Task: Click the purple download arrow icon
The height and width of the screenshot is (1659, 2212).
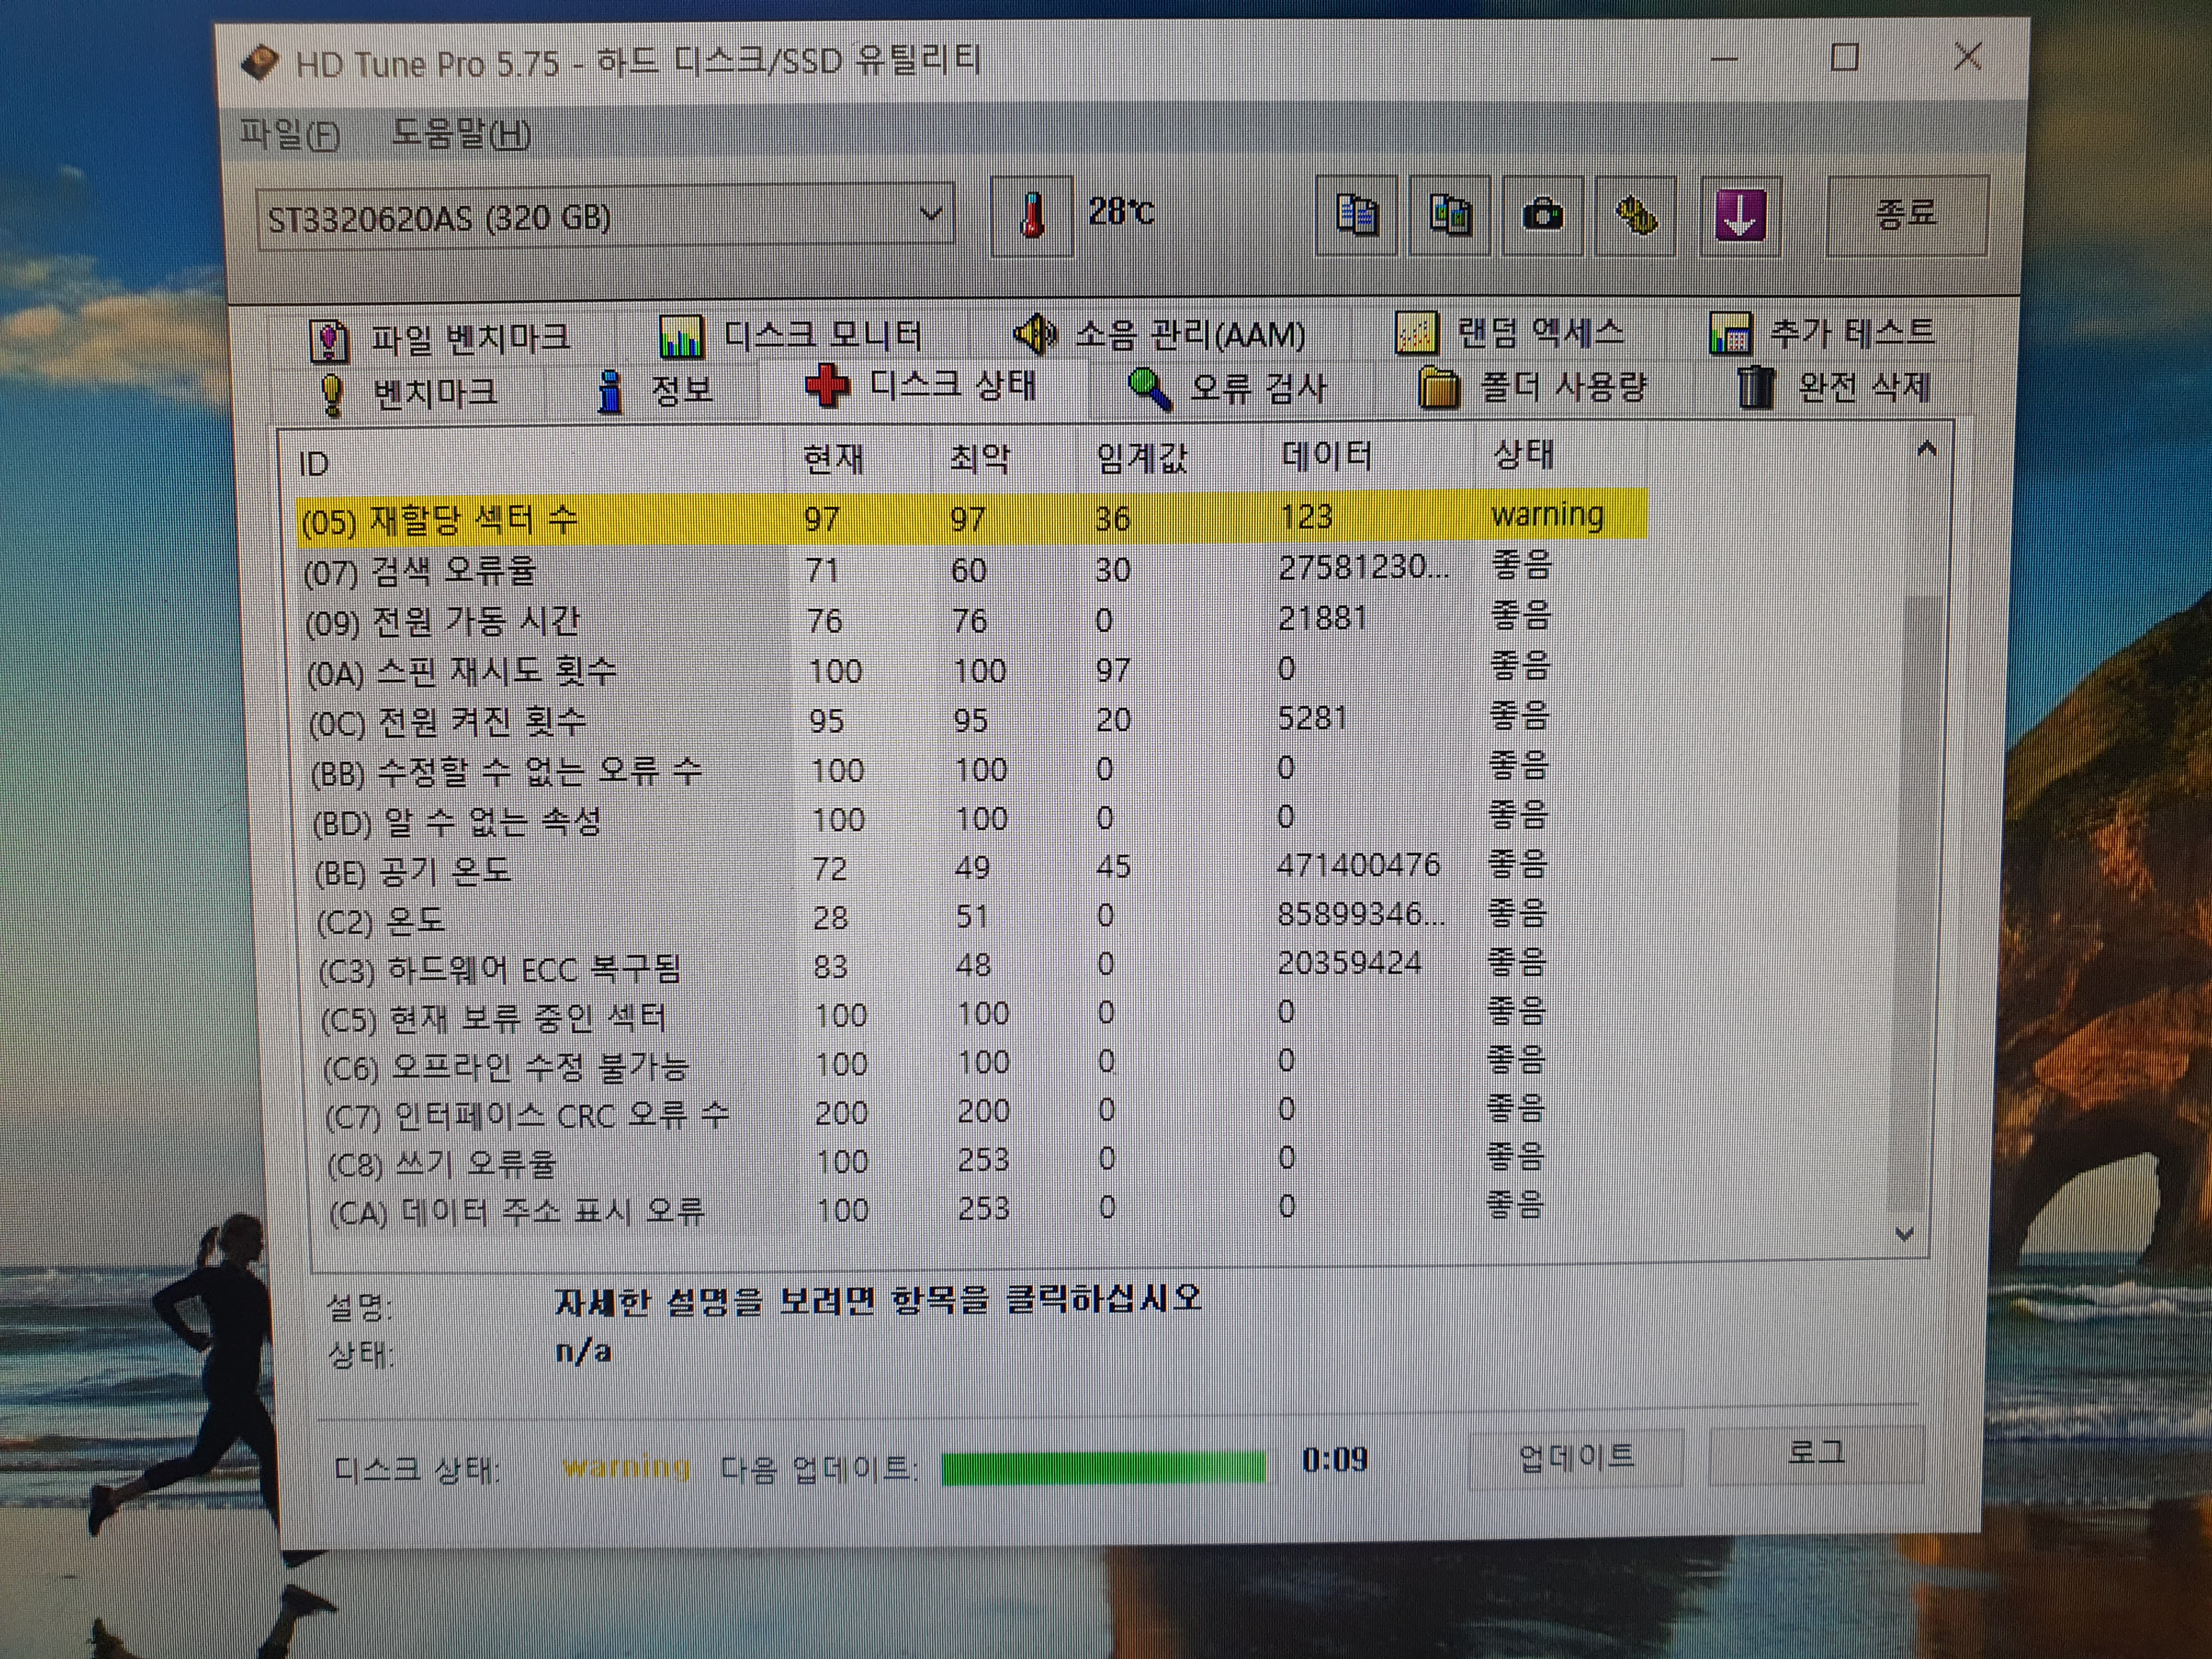Action: pos(1740,216)
